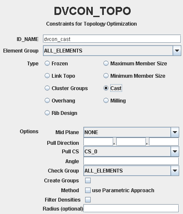Select the Cluster Groups radio button

(x=47, y=88)
